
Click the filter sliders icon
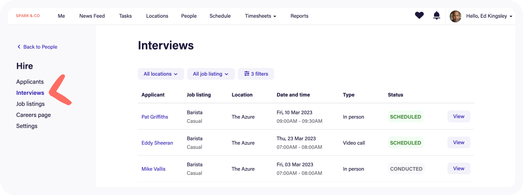tap(247, 74)
